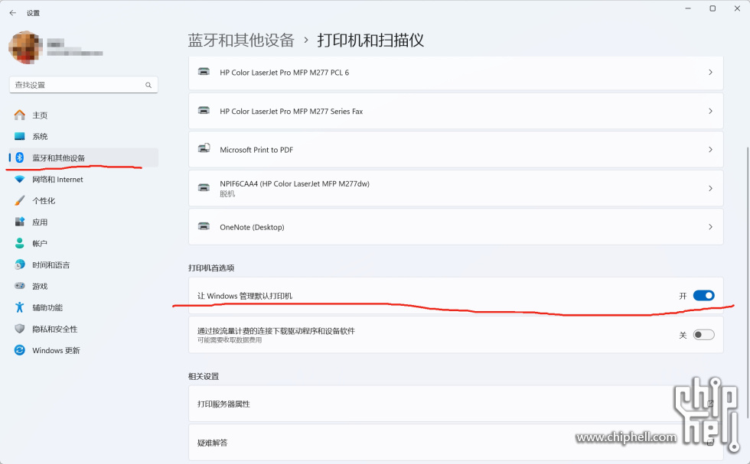
Task: Click 可能需要收取数据费用 note text
Action: [x=230, y=340]
